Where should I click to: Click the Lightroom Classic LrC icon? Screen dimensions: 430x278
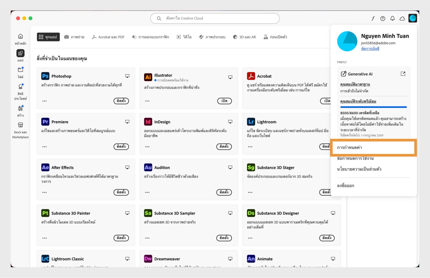click(45, 259)
